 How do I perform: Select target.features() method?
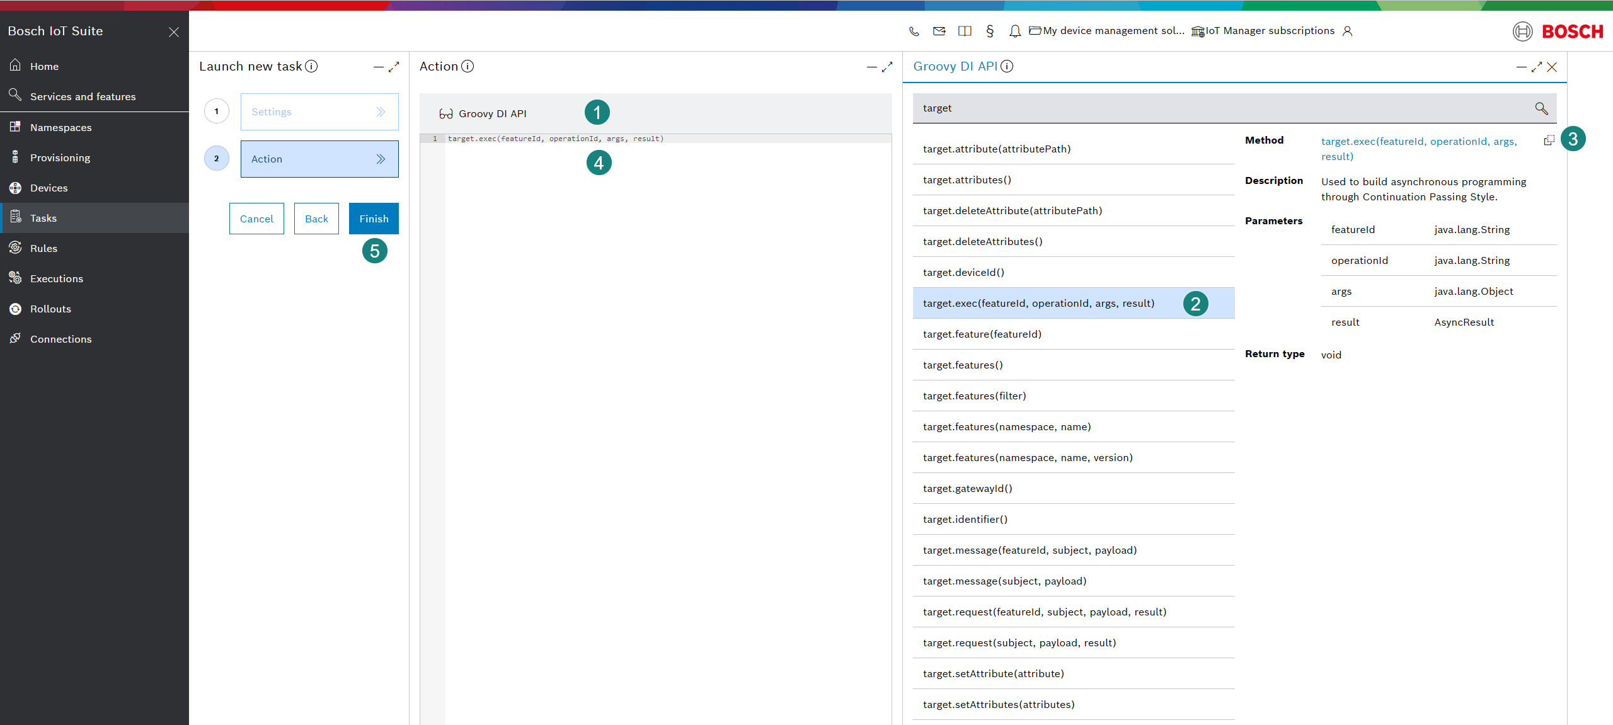tap(1074, 365)
